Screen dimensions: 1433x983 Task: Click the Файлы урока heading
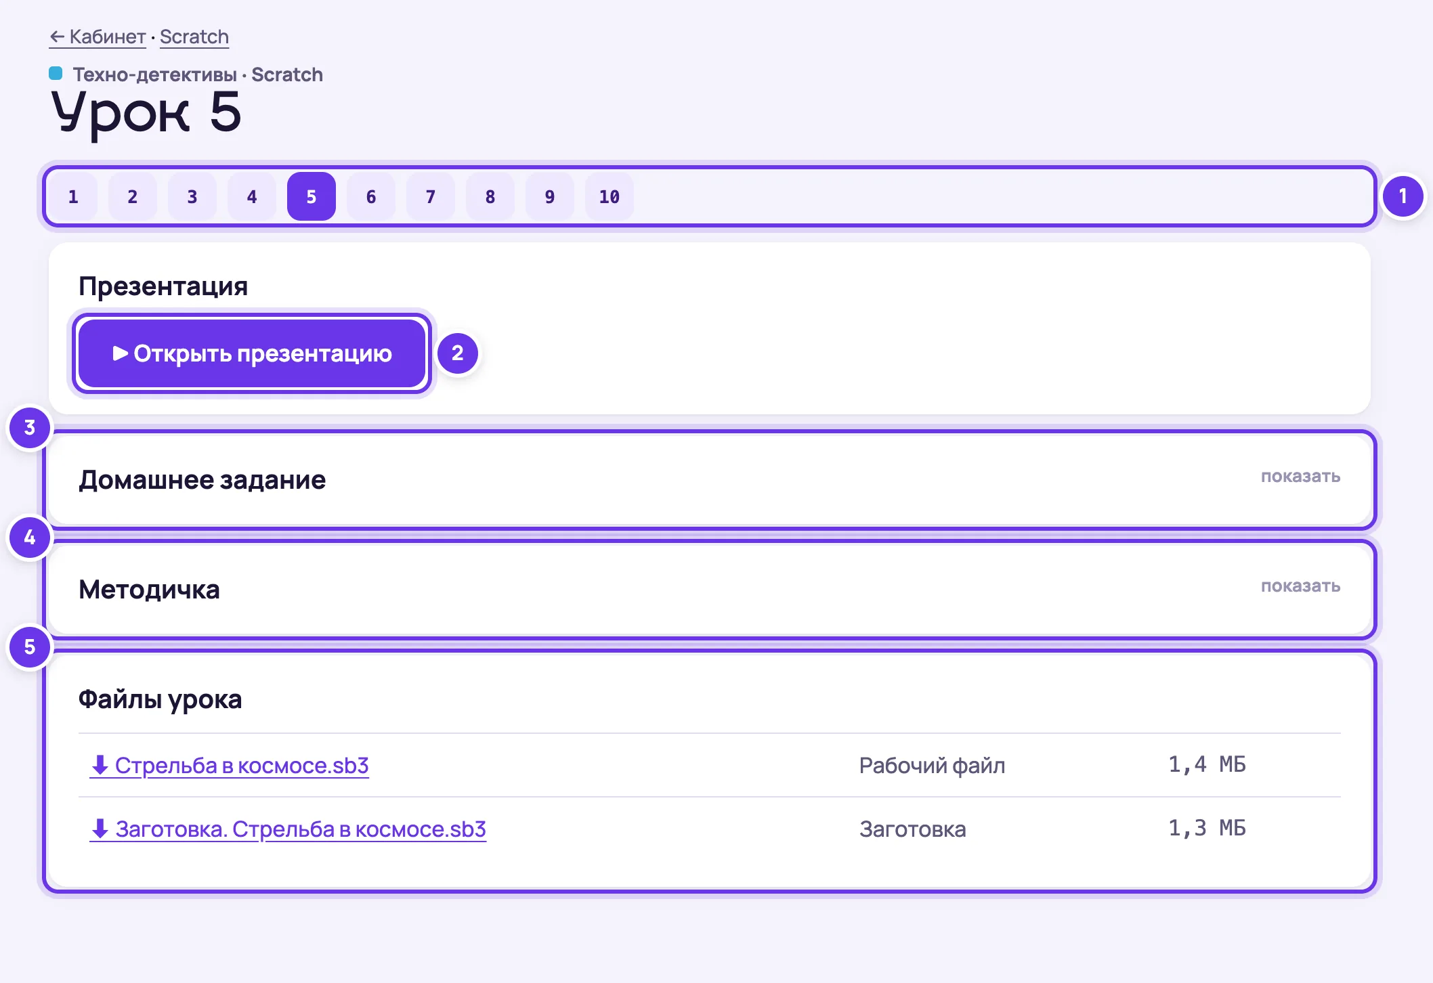160,699
